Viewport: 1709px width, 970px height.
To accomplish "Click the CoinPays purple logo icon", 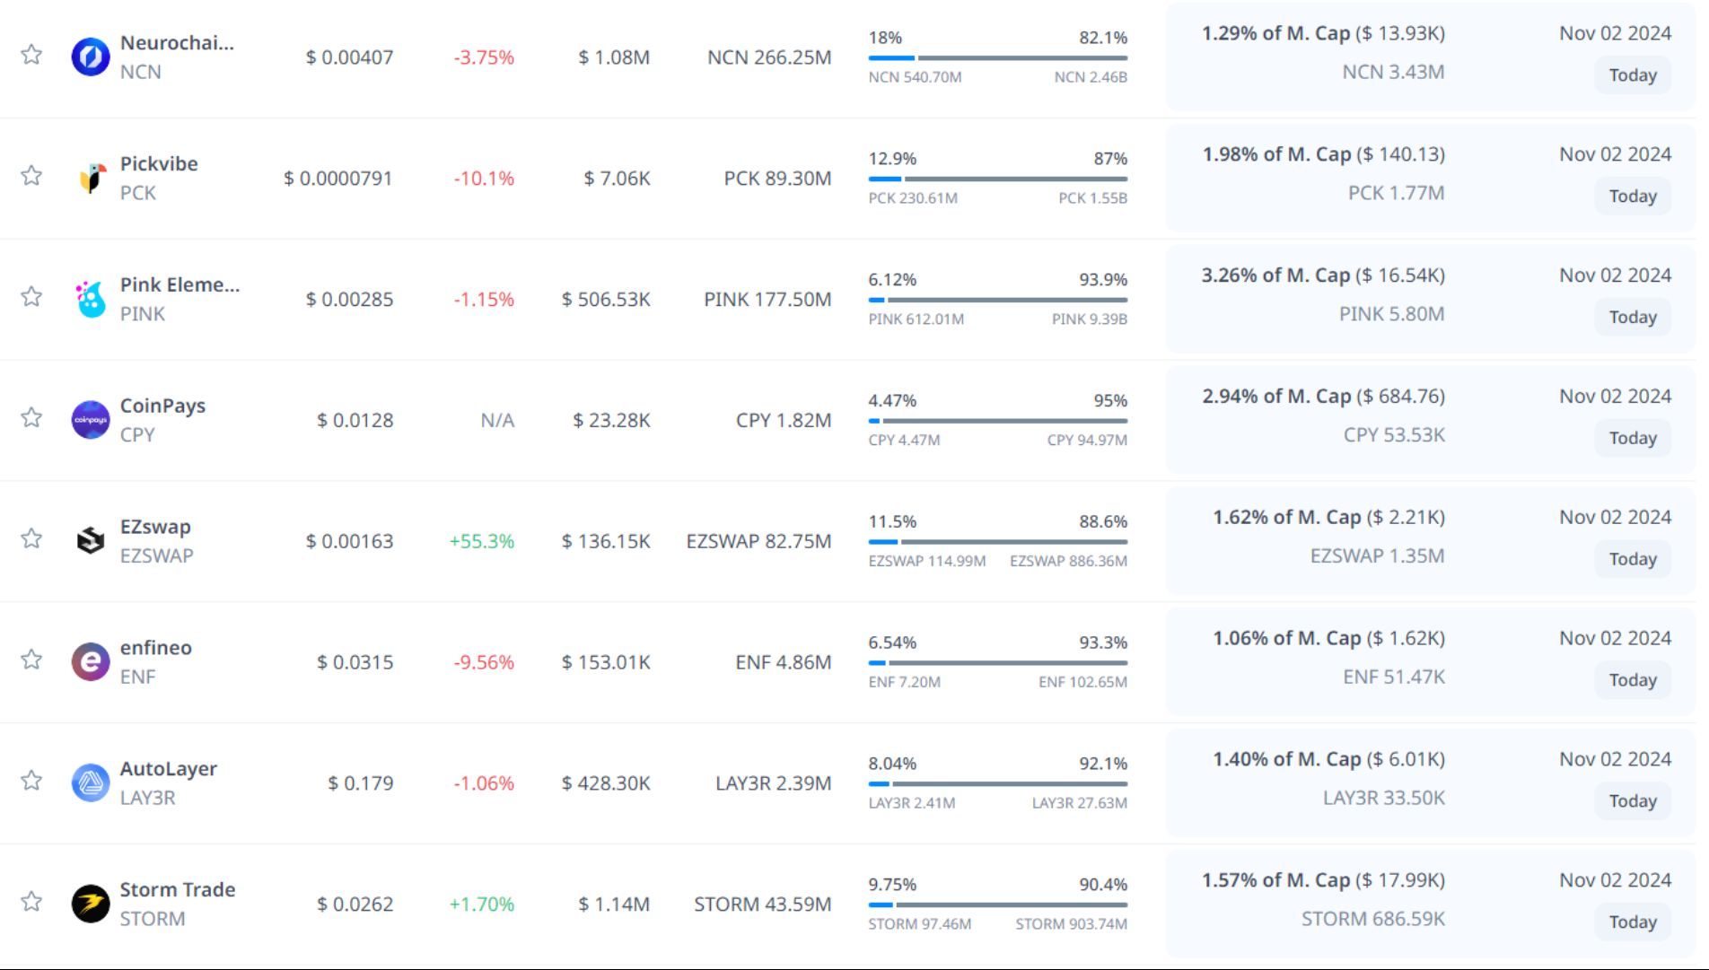I will (x=91, y=420).
